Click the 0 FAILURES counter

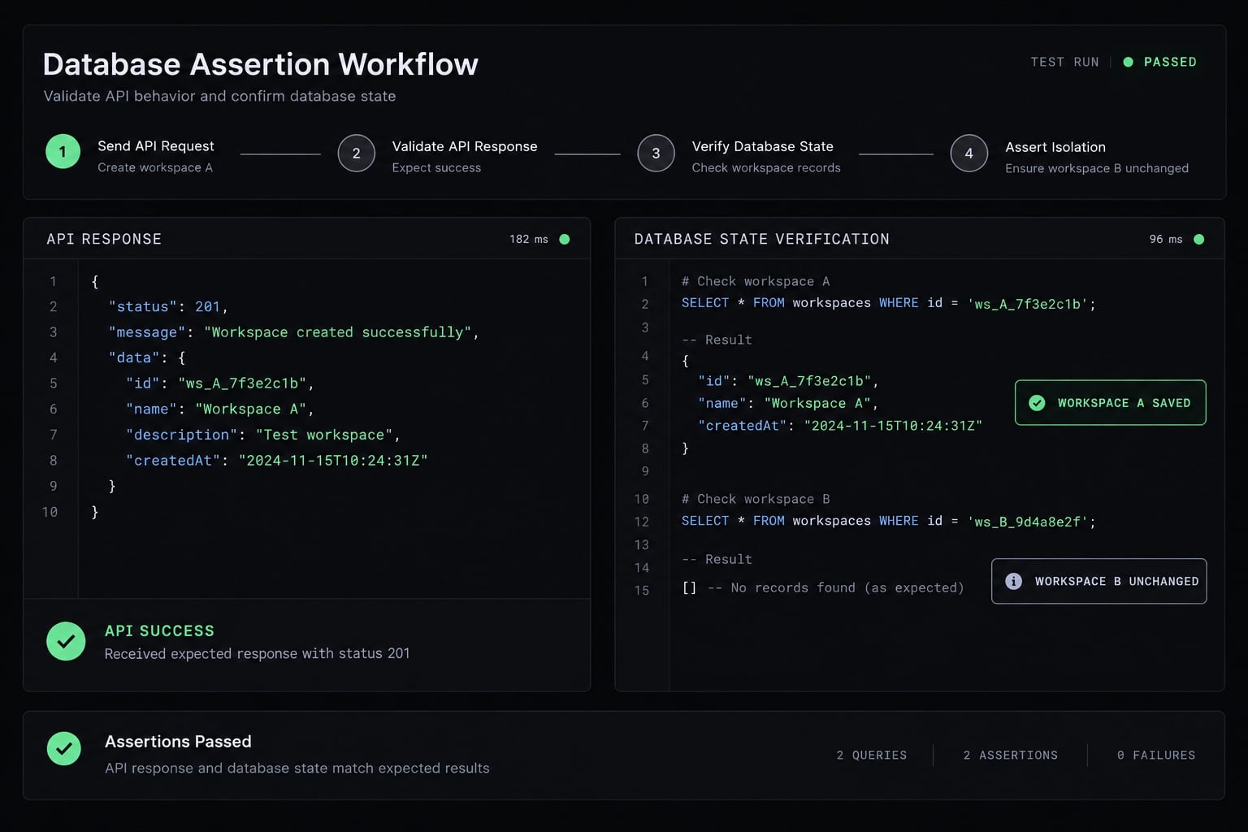click(1156, 755)
